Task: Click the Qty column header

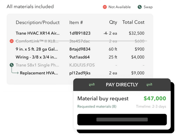Action: tap(113, 22)
